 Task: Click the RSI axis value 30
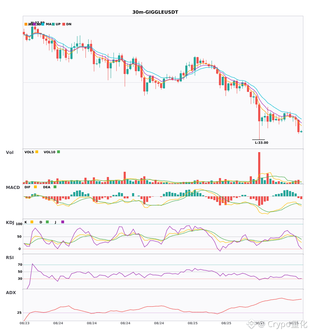click(x=20, y=279)
